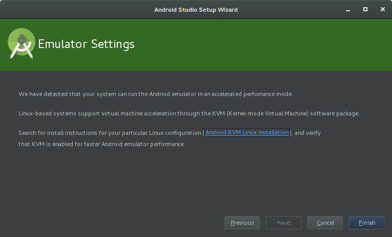Open the Android KVM Linux Installation link

tap(247, 133)
